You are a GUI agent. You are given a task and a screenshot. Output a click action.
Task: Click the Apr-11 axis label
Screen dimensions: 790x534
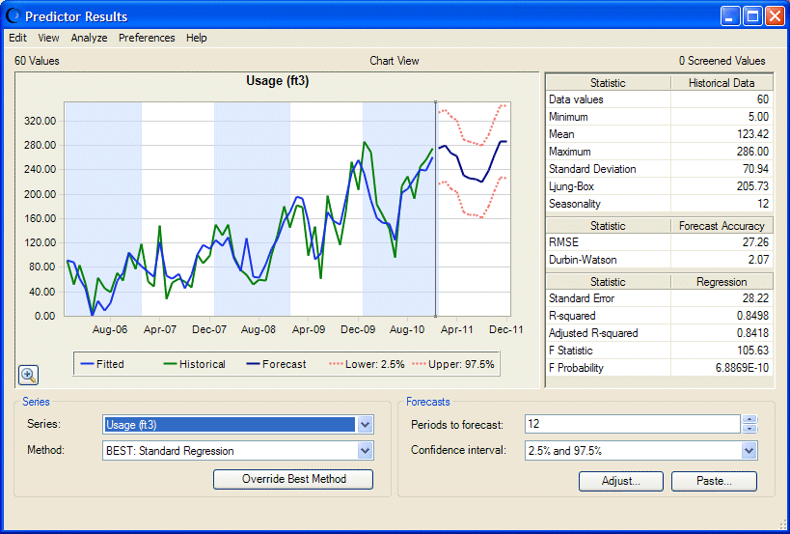(457, 330)
